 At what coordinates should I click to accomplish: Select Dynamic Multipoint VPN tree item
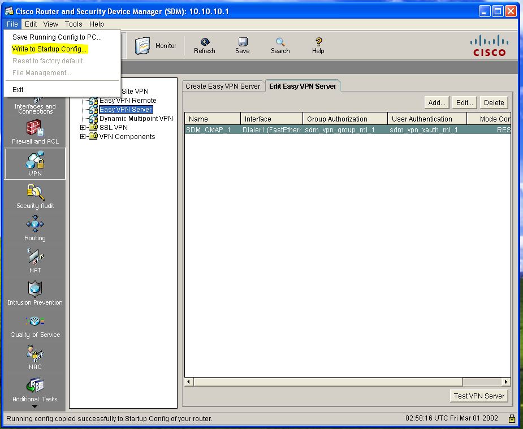point(136,118)
